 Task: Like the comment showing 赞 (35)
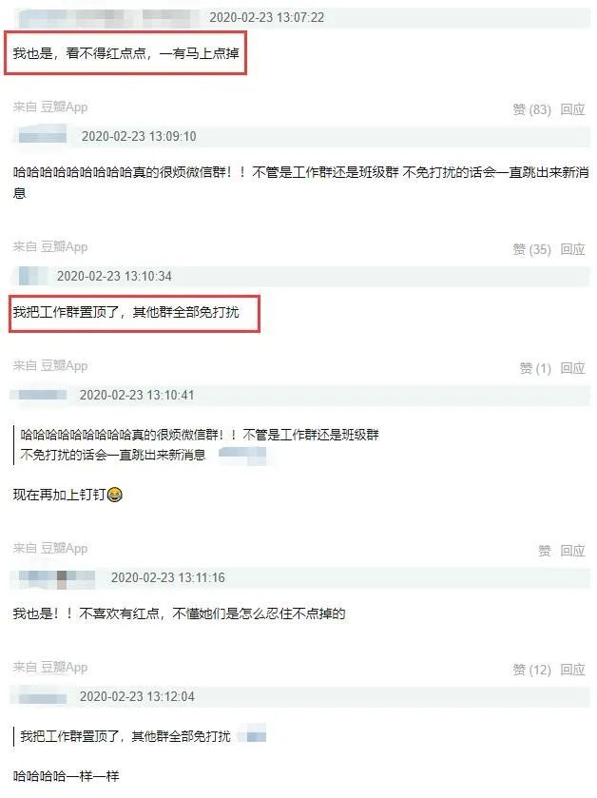tap(531, 249)
